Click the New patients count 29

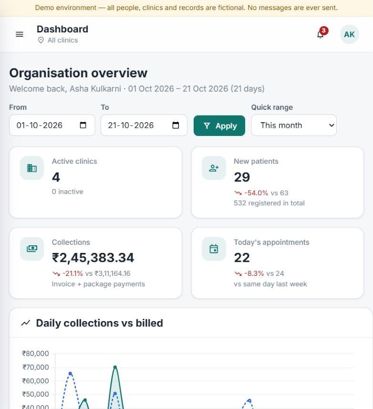click(242, 177)
